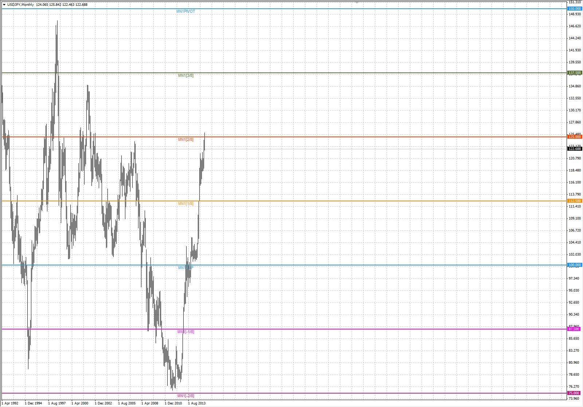The width and height of the screenshot is (583, 407).
Task: Select the MN1[-2/8] level label
Action: [185, 396]
